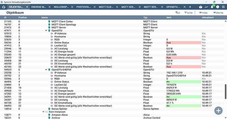The image size is (227, 119).
Task: Sort by the Position column header
Action: [23, 17]
